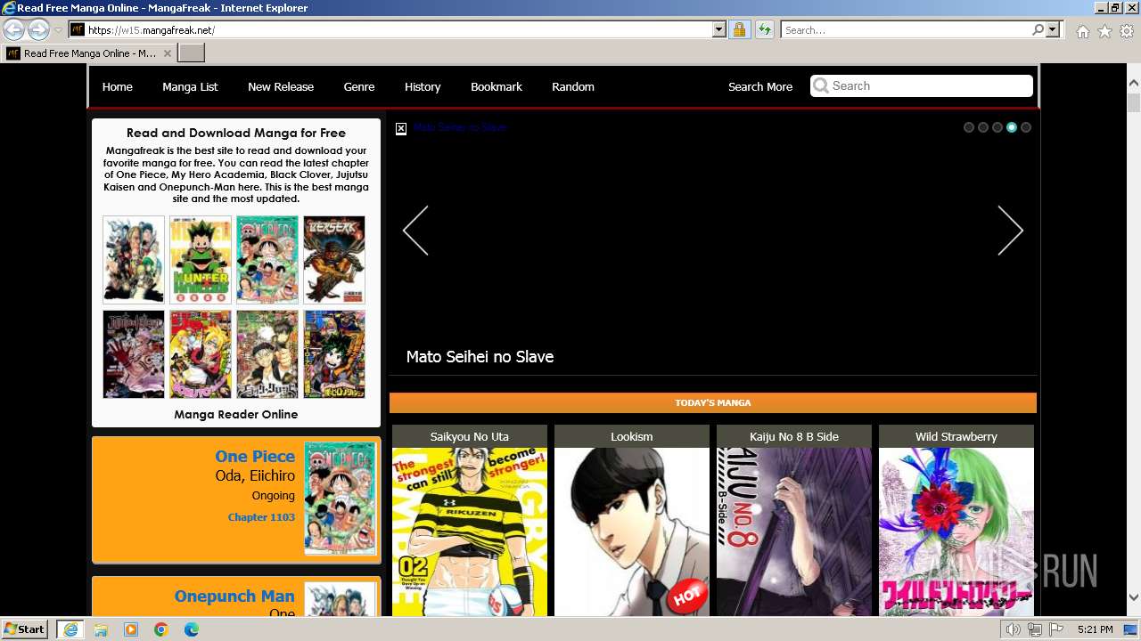Open the volume speaker tray icon
This screenshot has height=641, width=1141.
(1014, 629)
